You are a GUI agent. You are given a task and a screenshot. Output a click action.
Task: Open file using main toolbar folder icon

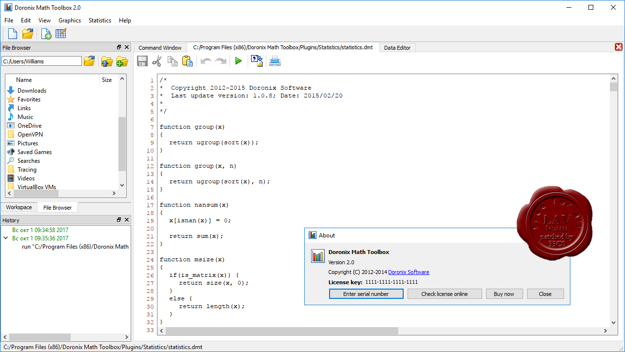[x=28, y=34]
